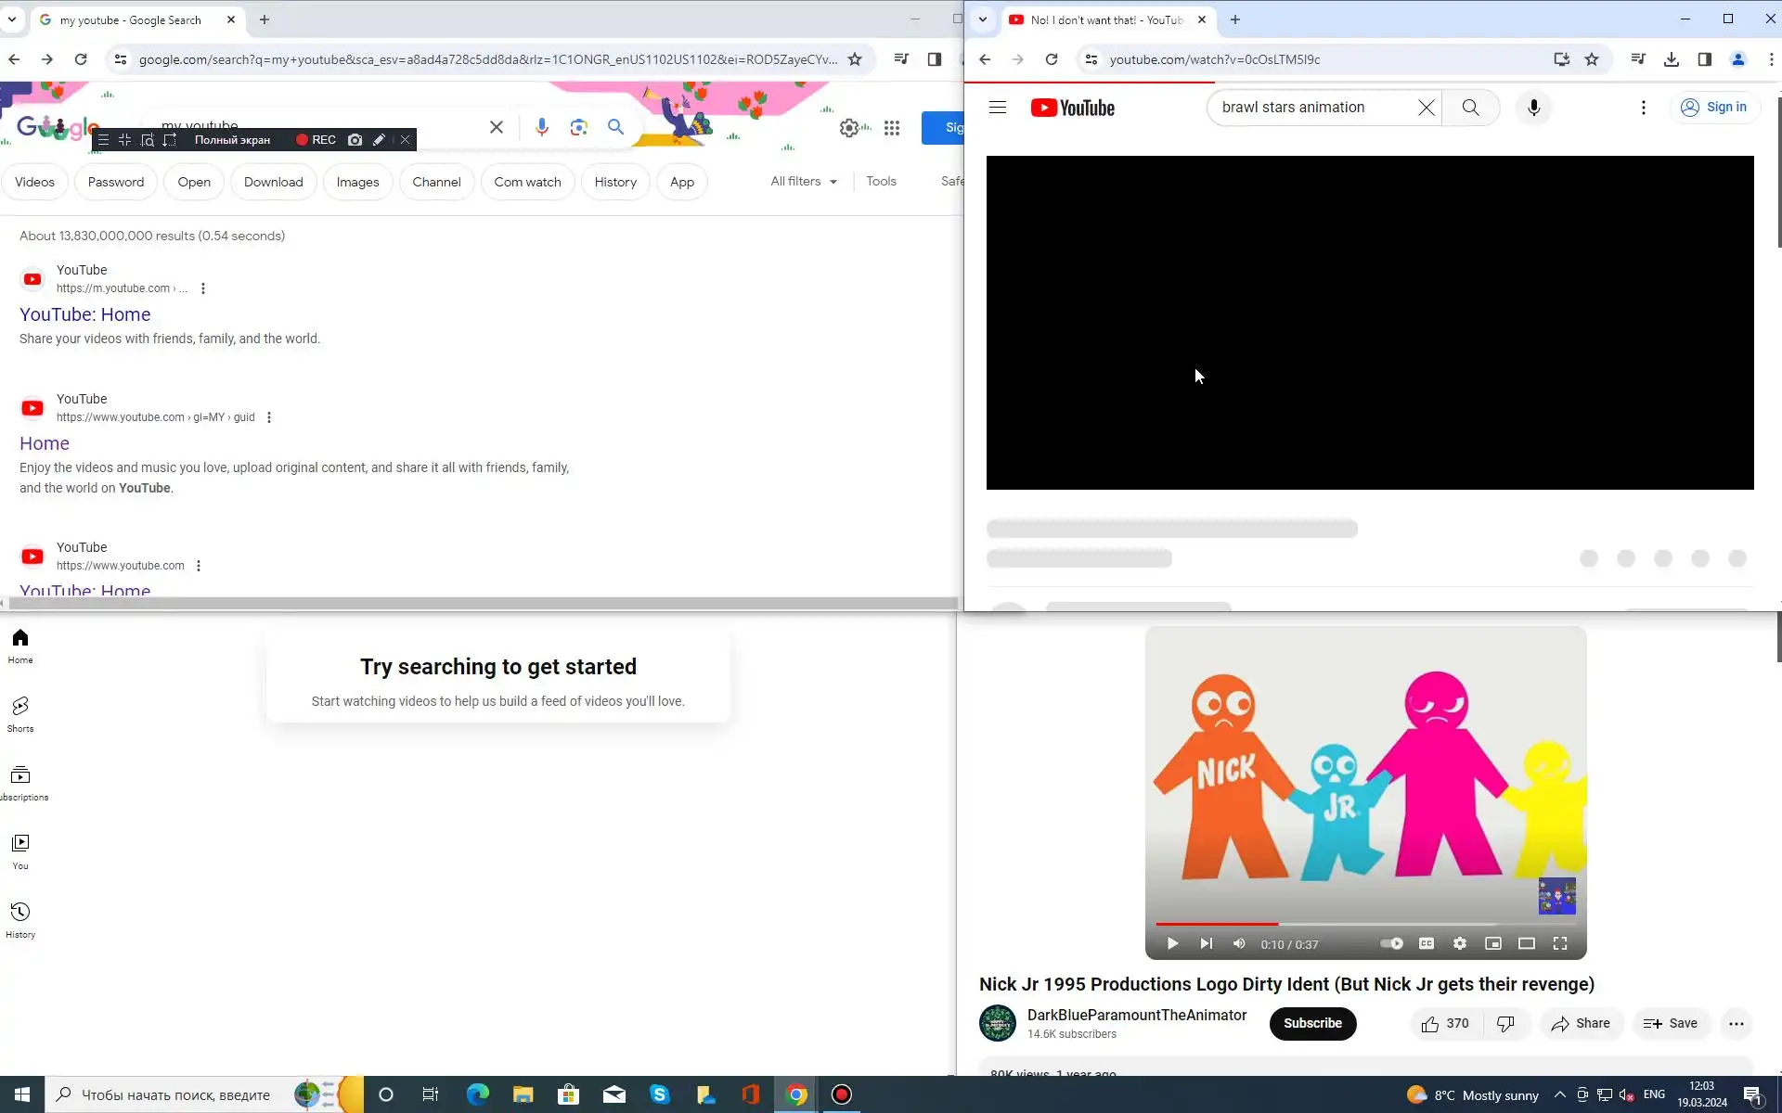Open Shorts in the YouTube sidebar

coord(20,713)
